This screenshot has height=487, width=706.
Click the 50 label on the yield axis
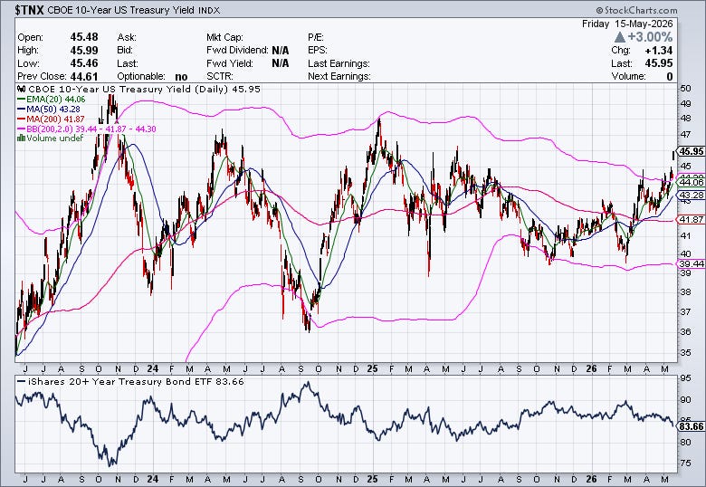686,88
